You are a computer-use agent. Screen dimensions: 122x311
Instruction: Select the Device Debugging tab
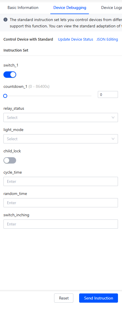click(x=70, y=8)
